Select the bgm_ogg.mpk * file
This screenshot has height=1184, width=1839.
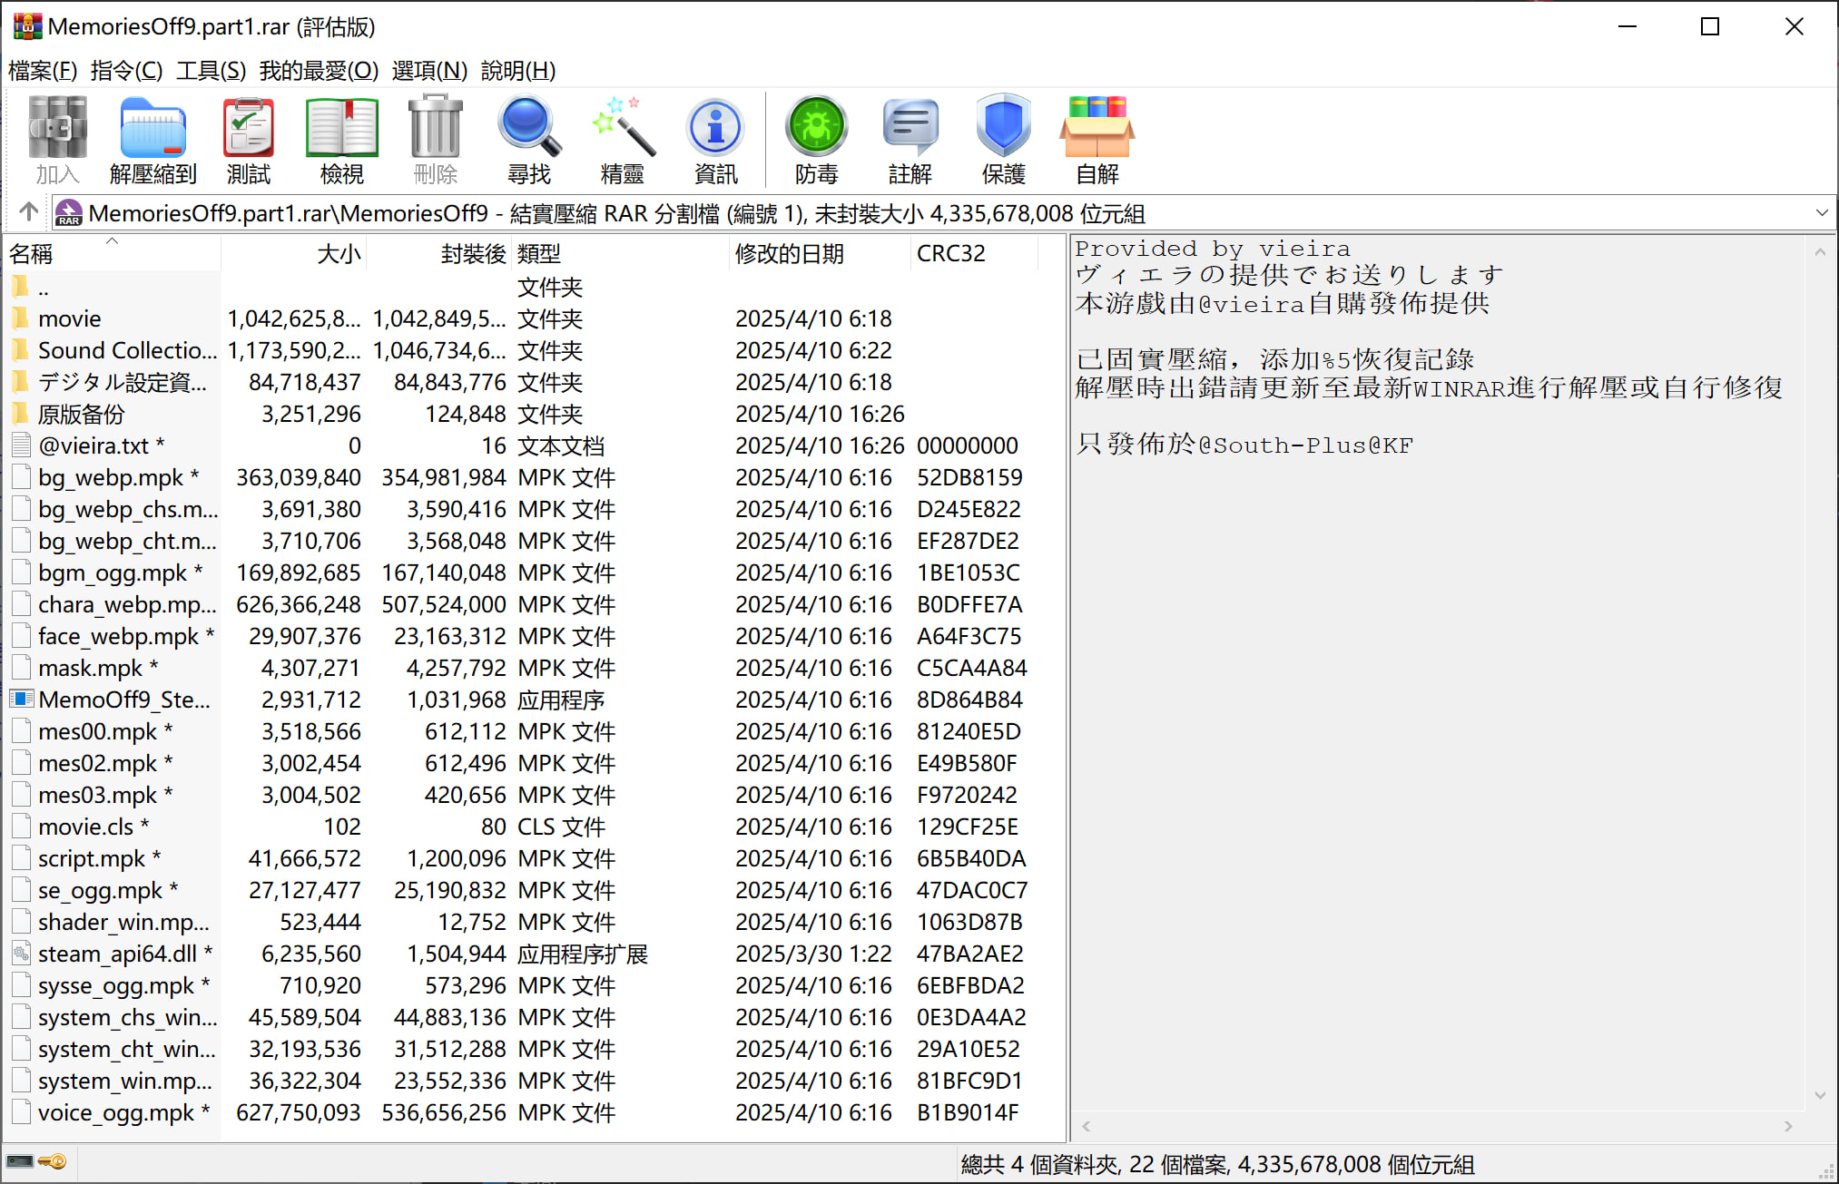121,572
